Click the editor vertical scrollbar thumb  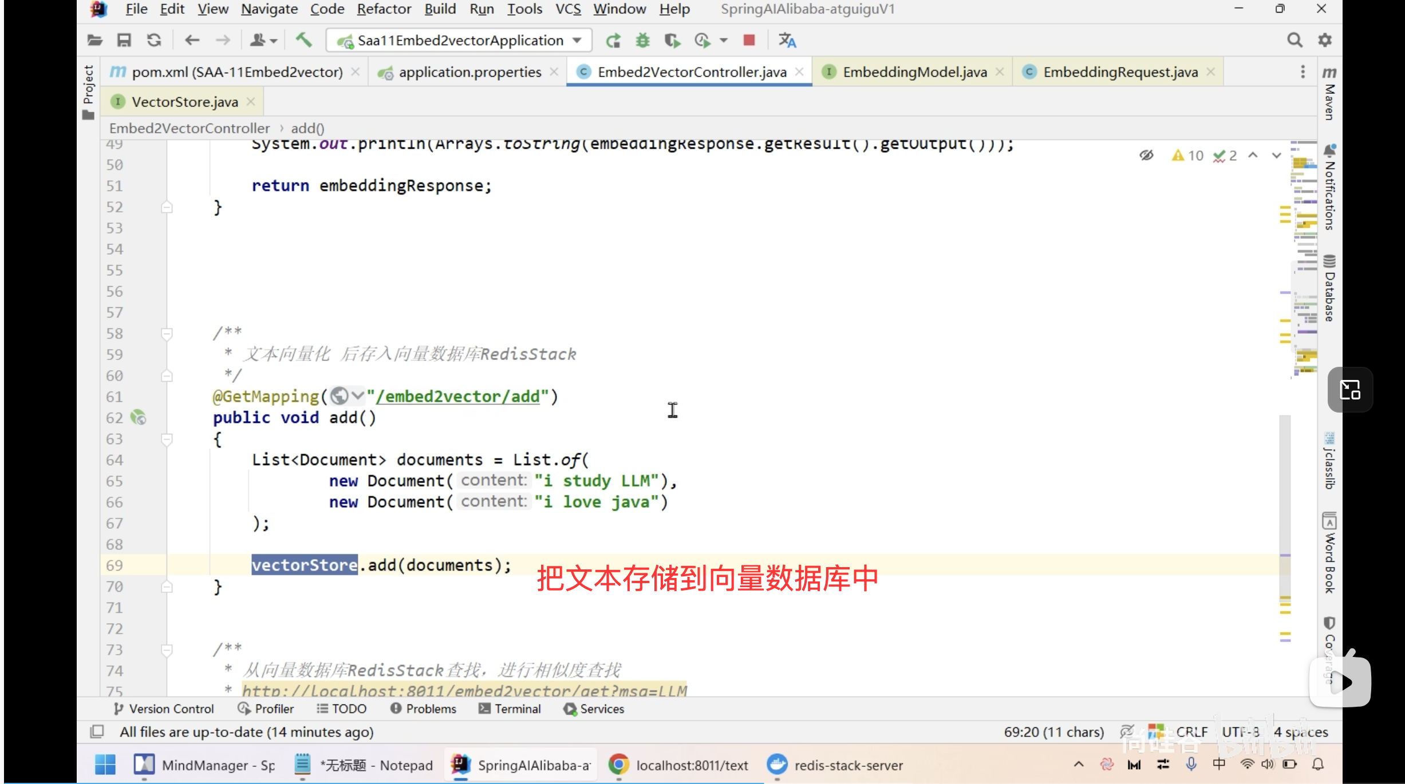1285,504
